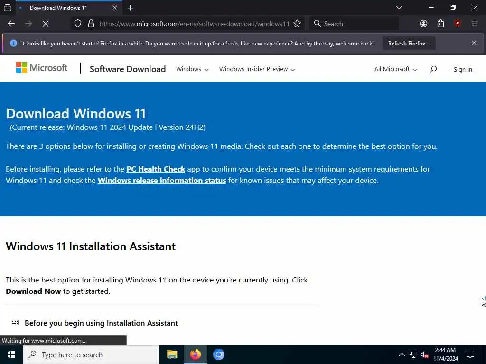Open the Action Center notifications icon
The width and height of the screenshot is (486, 364).
pos(470,355)
